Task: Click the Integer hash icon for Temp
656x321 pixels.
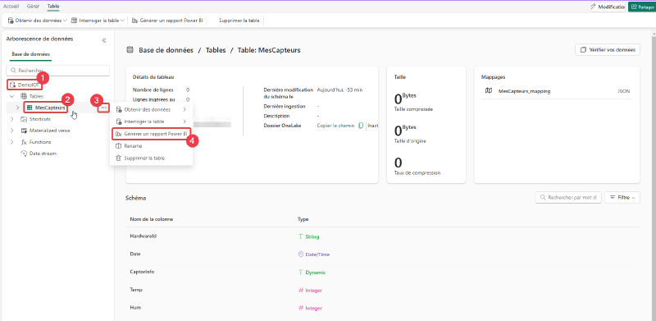Action: coord(300,290)
